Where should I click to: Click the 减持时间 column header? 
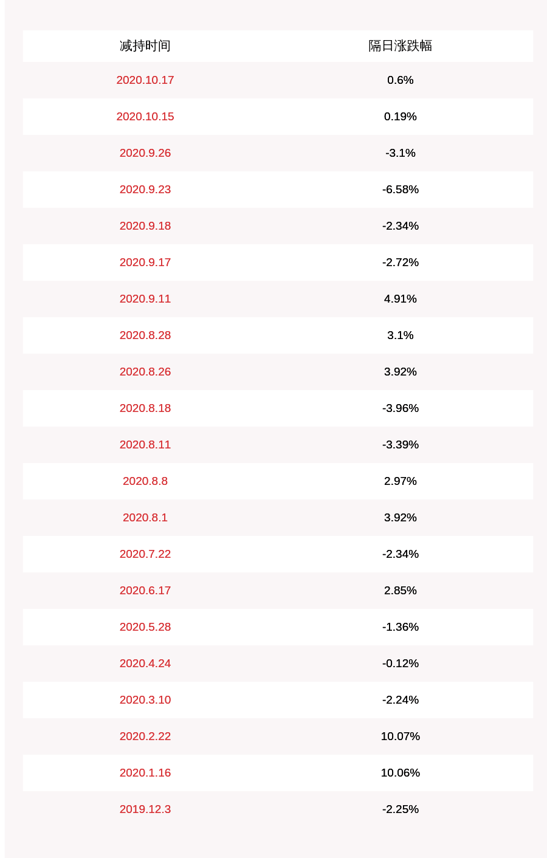145,46
